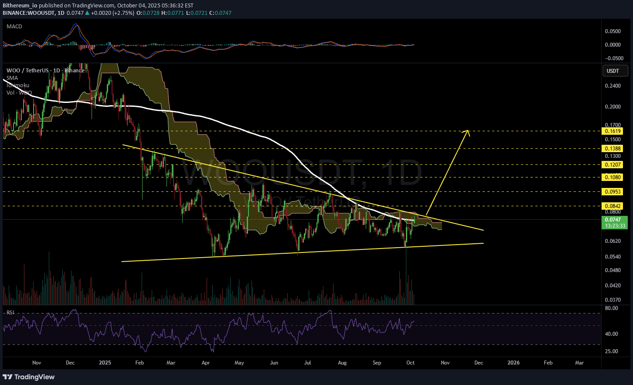This screenshot has height=385, width=633.
Task: Select the 2025 label on time axis
Action: [x=105, y=363]
